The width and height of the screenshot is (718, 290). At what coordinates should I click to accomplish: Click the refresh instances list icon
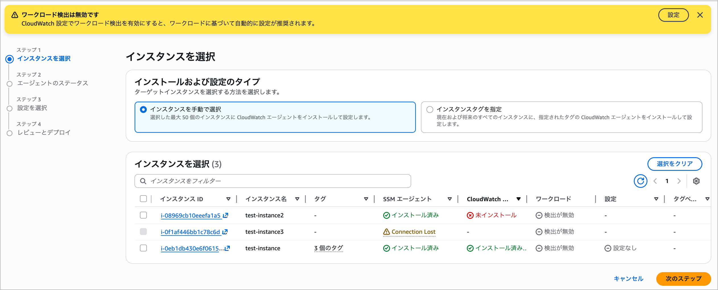[x=640, y=181]
